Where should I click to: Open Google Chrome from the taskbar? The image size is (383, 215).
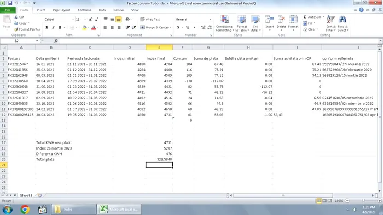[25, 210]
